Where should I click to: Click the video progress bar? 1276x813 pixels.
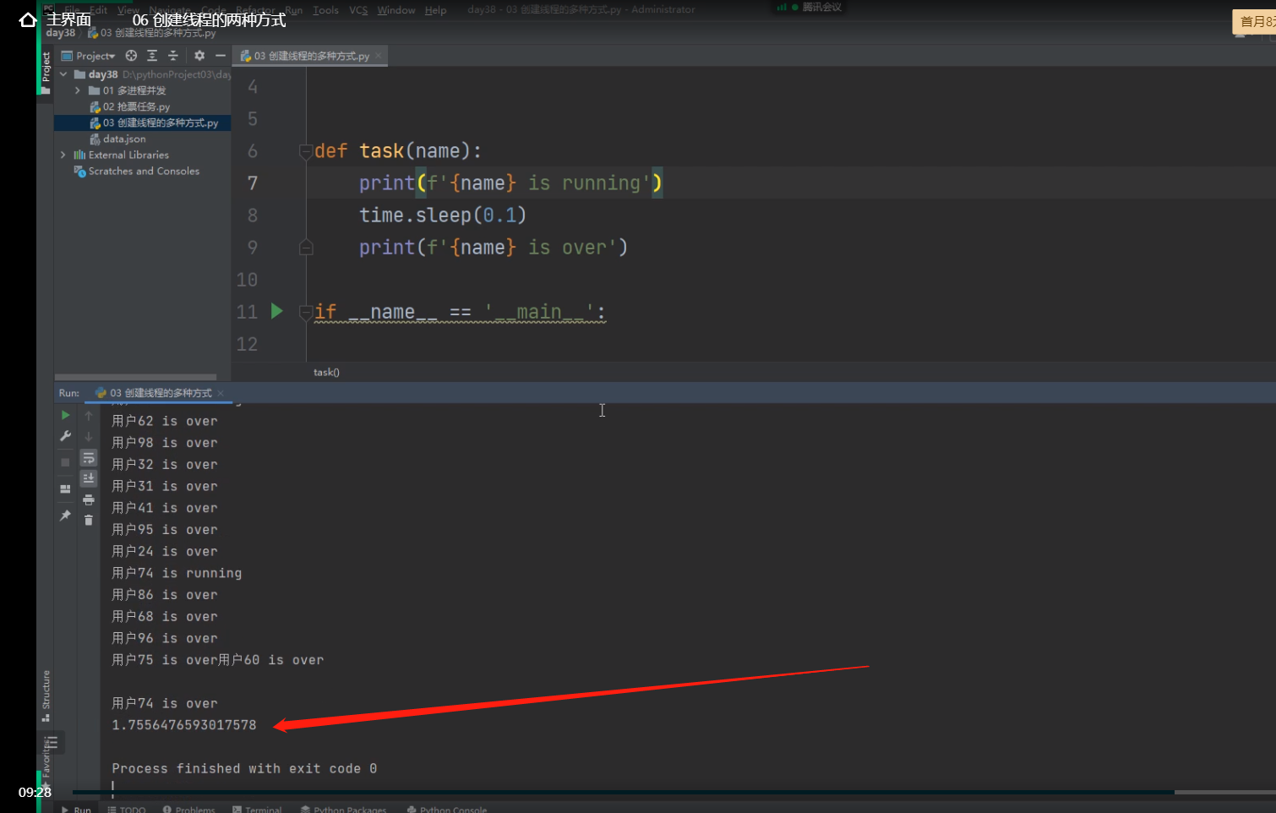coord(673,792)
